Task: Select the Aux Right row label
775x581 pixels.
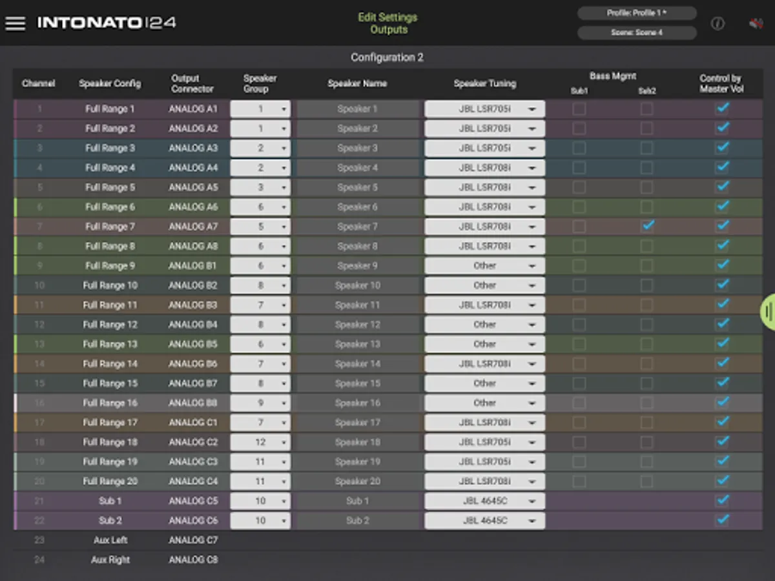Action: tap(110, 560)
